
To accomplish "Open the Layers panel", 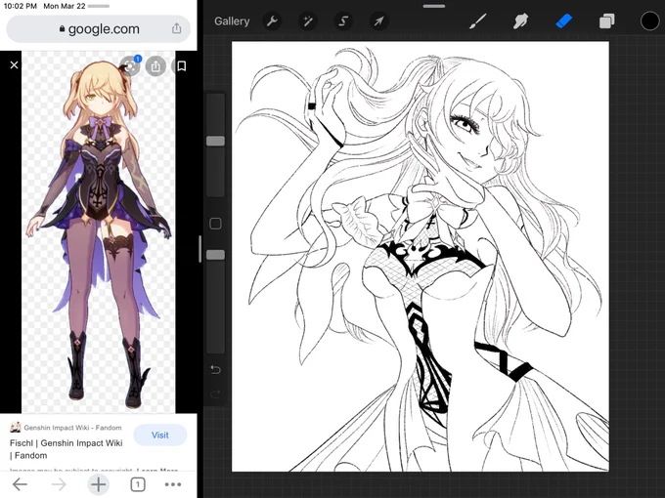I will (x=606, y=21).
